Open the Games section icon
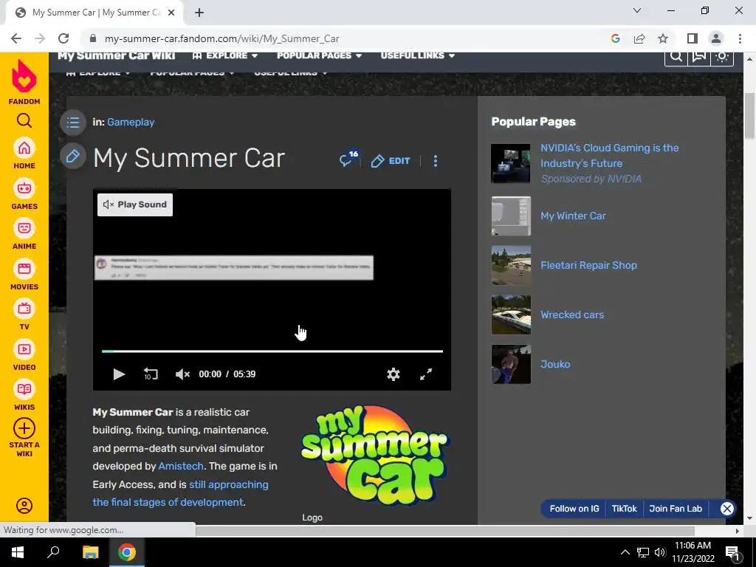Screen dimensions: 756x567 (24, 188)
